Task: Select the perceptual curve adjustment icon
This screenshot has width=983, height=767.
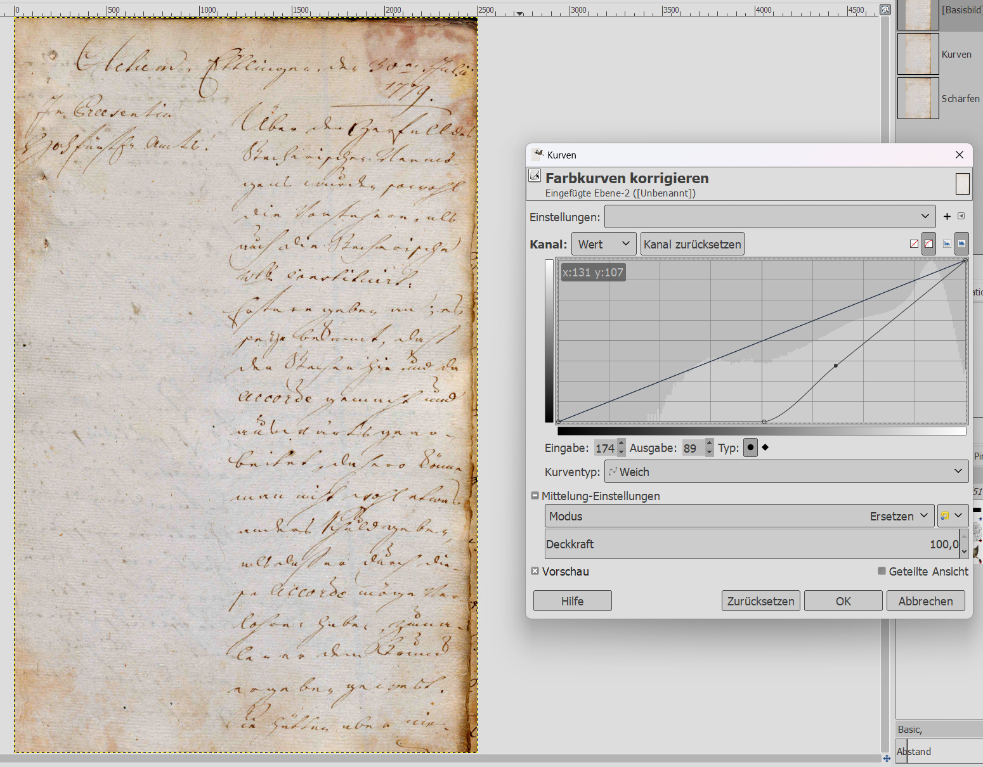Action: [928, 244]
